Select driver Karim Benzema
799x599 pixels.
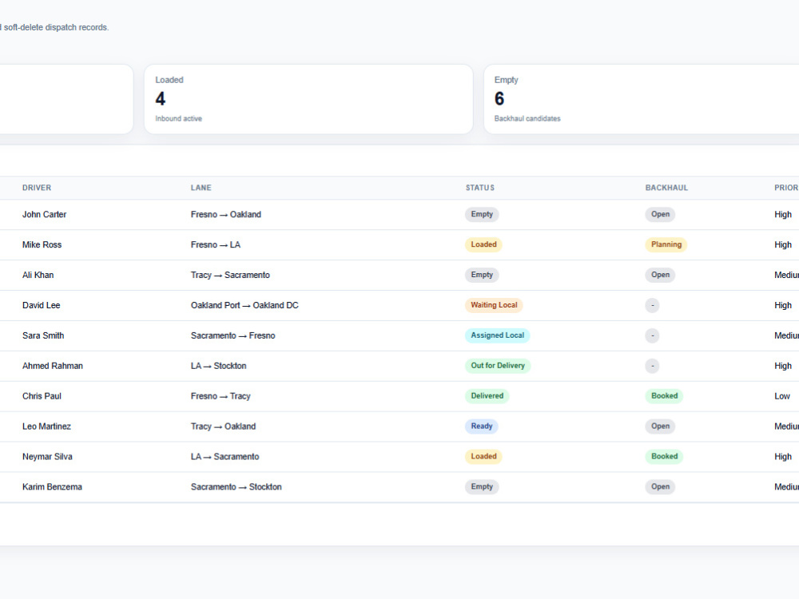coord(52,487)
